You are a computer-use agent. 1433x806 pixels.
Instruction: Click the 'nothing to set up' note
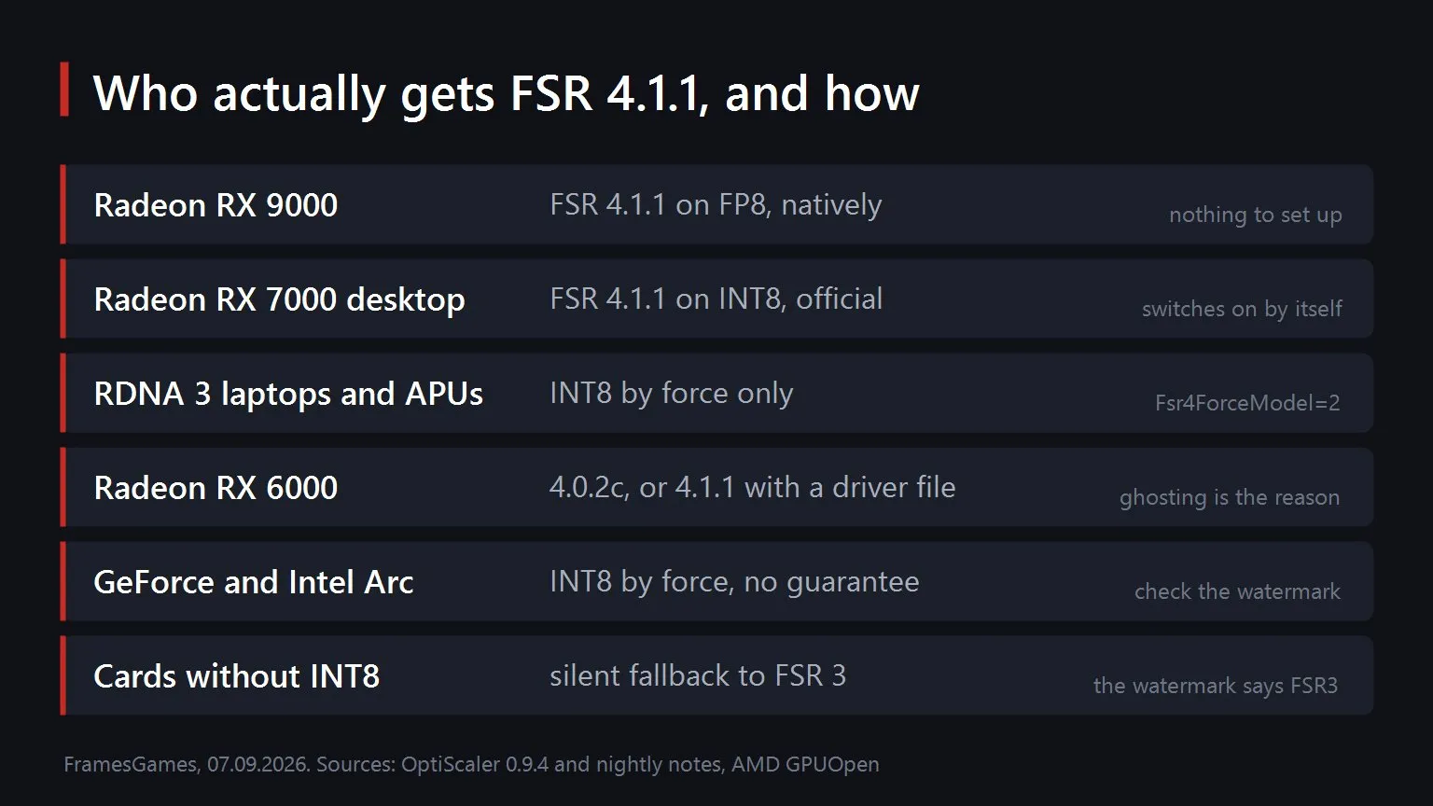coord(1255,215)
